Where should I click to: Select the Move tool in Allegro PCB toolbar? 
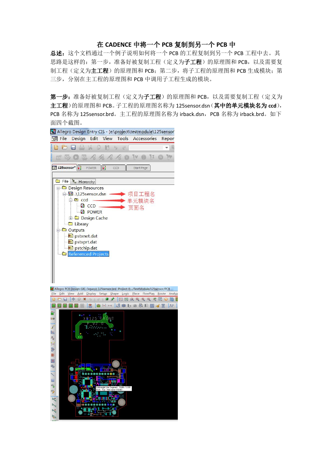73,299
